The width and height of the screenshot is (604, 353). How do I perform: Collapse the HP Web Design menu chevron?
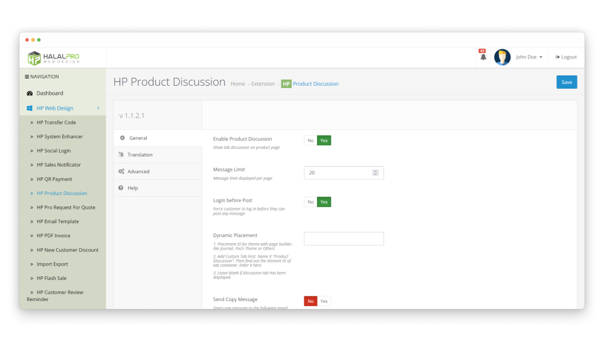pyautogui.click(x=98, y=109)
